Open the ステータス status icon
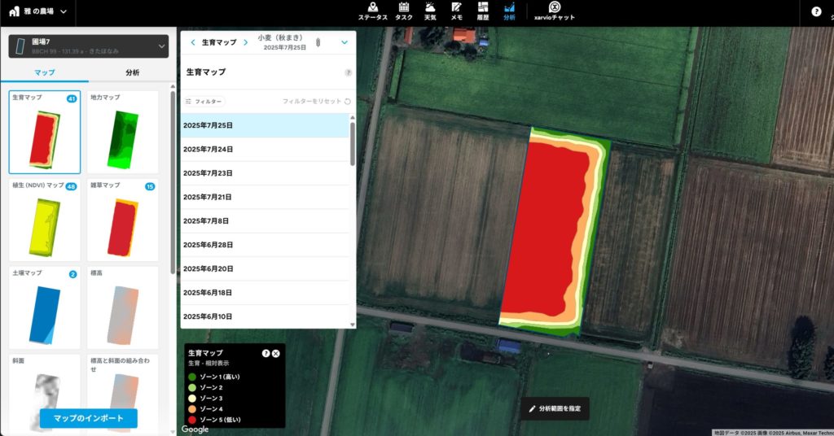The height and width of the screenshot is (436, 834). [x=373, y=11]
